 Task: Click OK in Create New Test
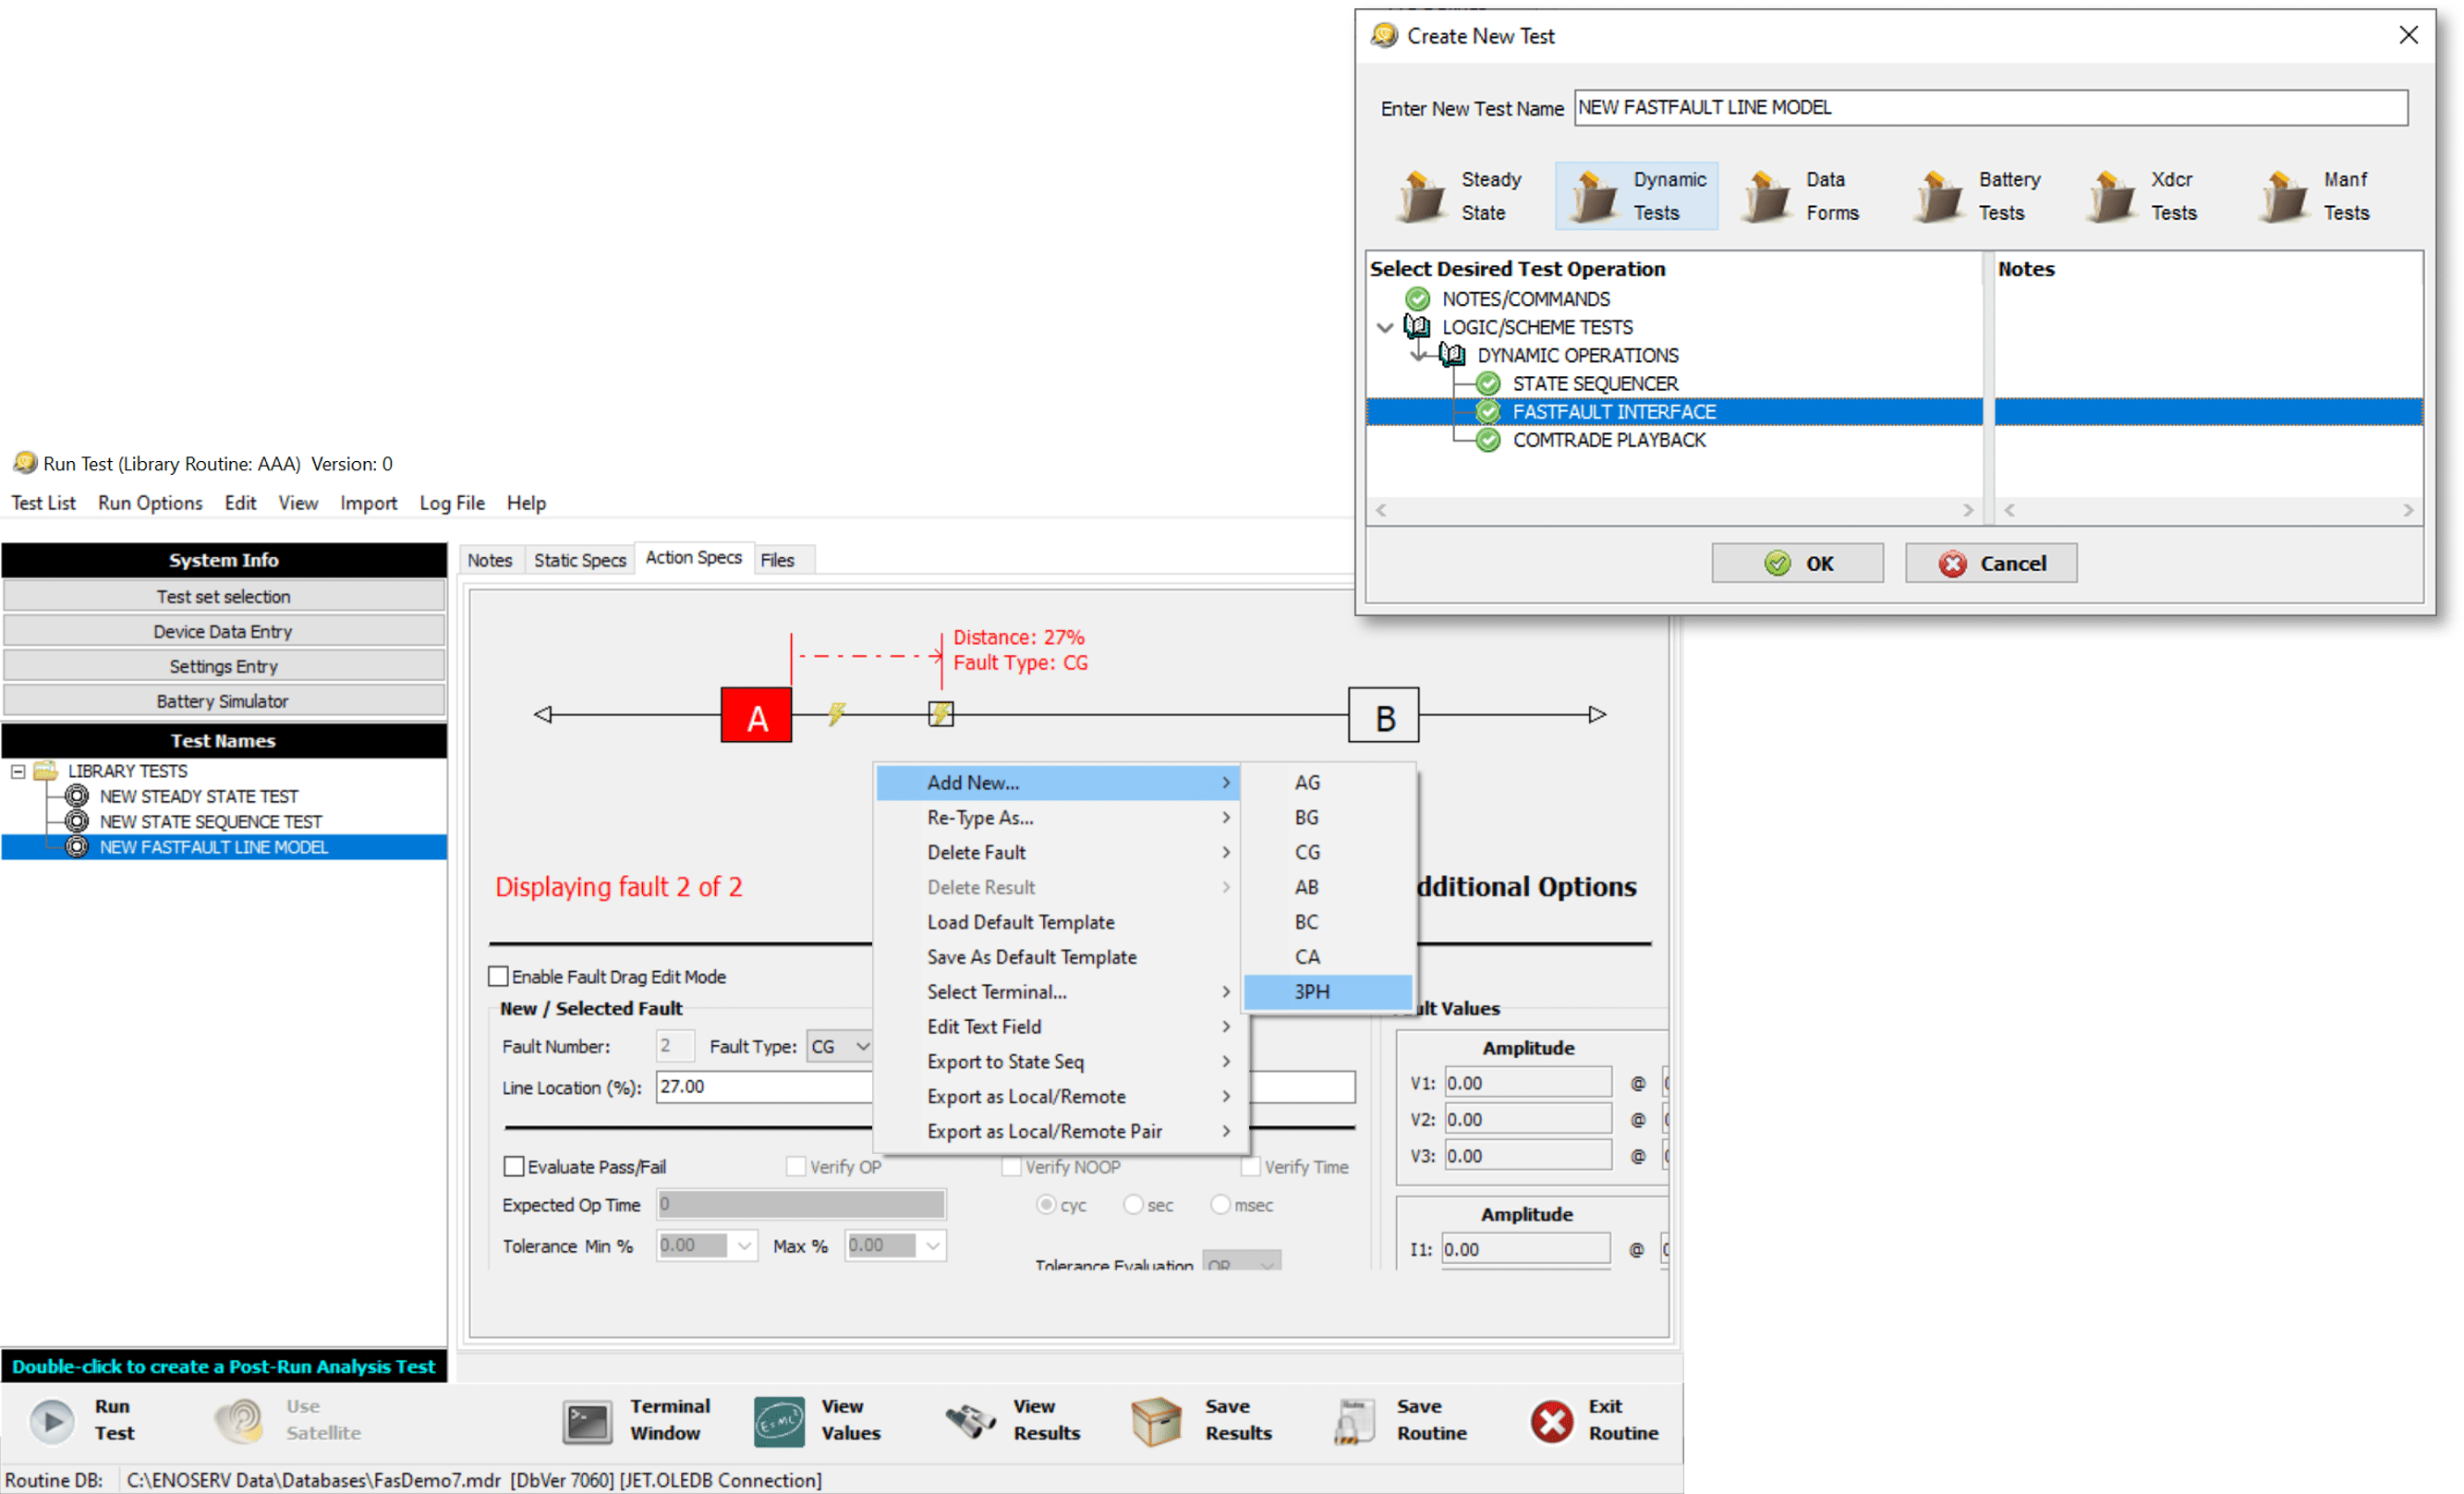[1797, 563]
